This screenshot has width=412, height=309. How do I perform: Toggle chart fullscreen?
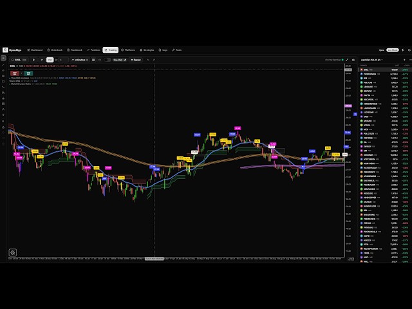(x=347, y=60)
